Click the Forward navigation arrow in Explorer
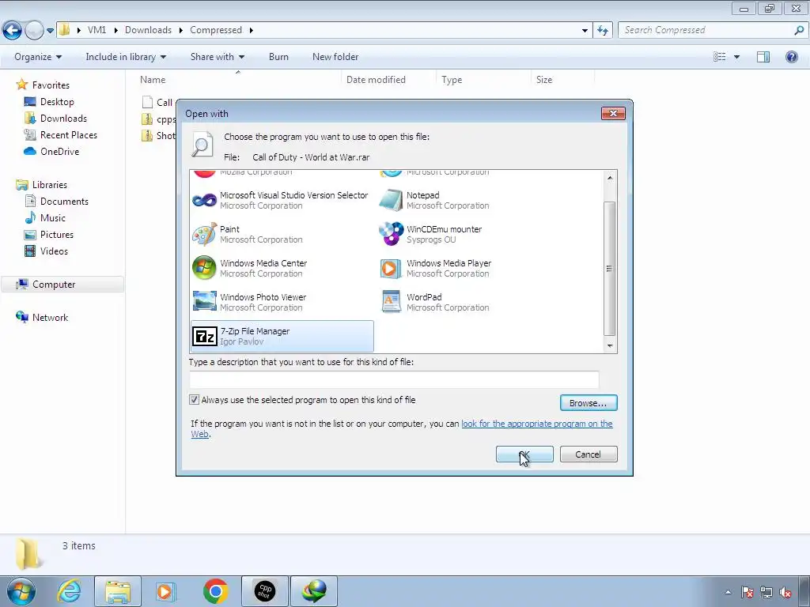The image size is (810, 607). pyautogui.click(x=34, y=31)
